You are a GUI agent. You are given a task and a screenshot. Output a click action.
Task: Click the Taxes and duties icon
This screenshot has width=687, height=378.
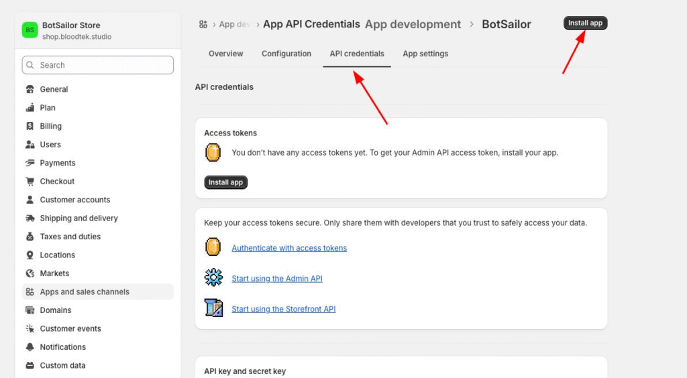[x=30, y=236]
